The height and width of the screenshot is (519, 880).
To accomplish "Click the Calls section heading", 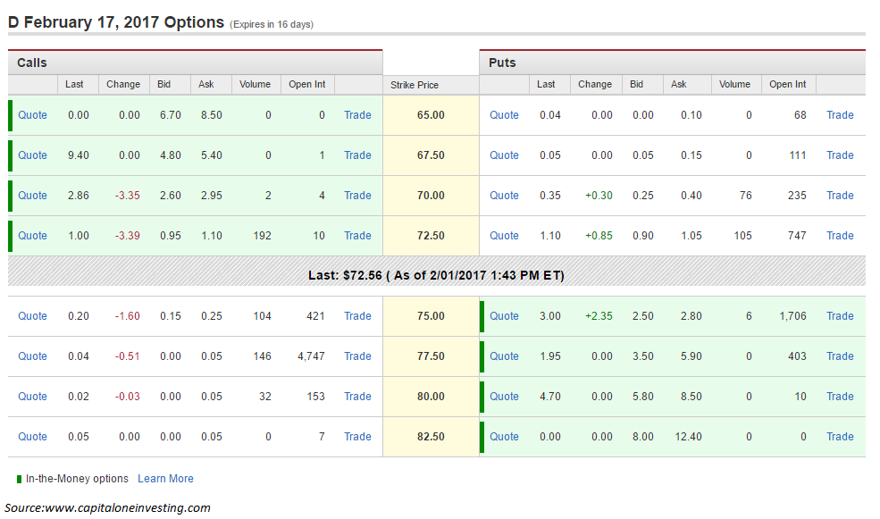I will coord(32,63).
